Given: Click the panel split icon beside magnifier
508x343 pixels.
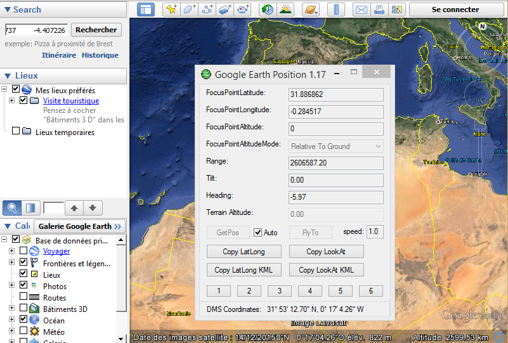Looking at the screenshot, I should click(30, 208).
